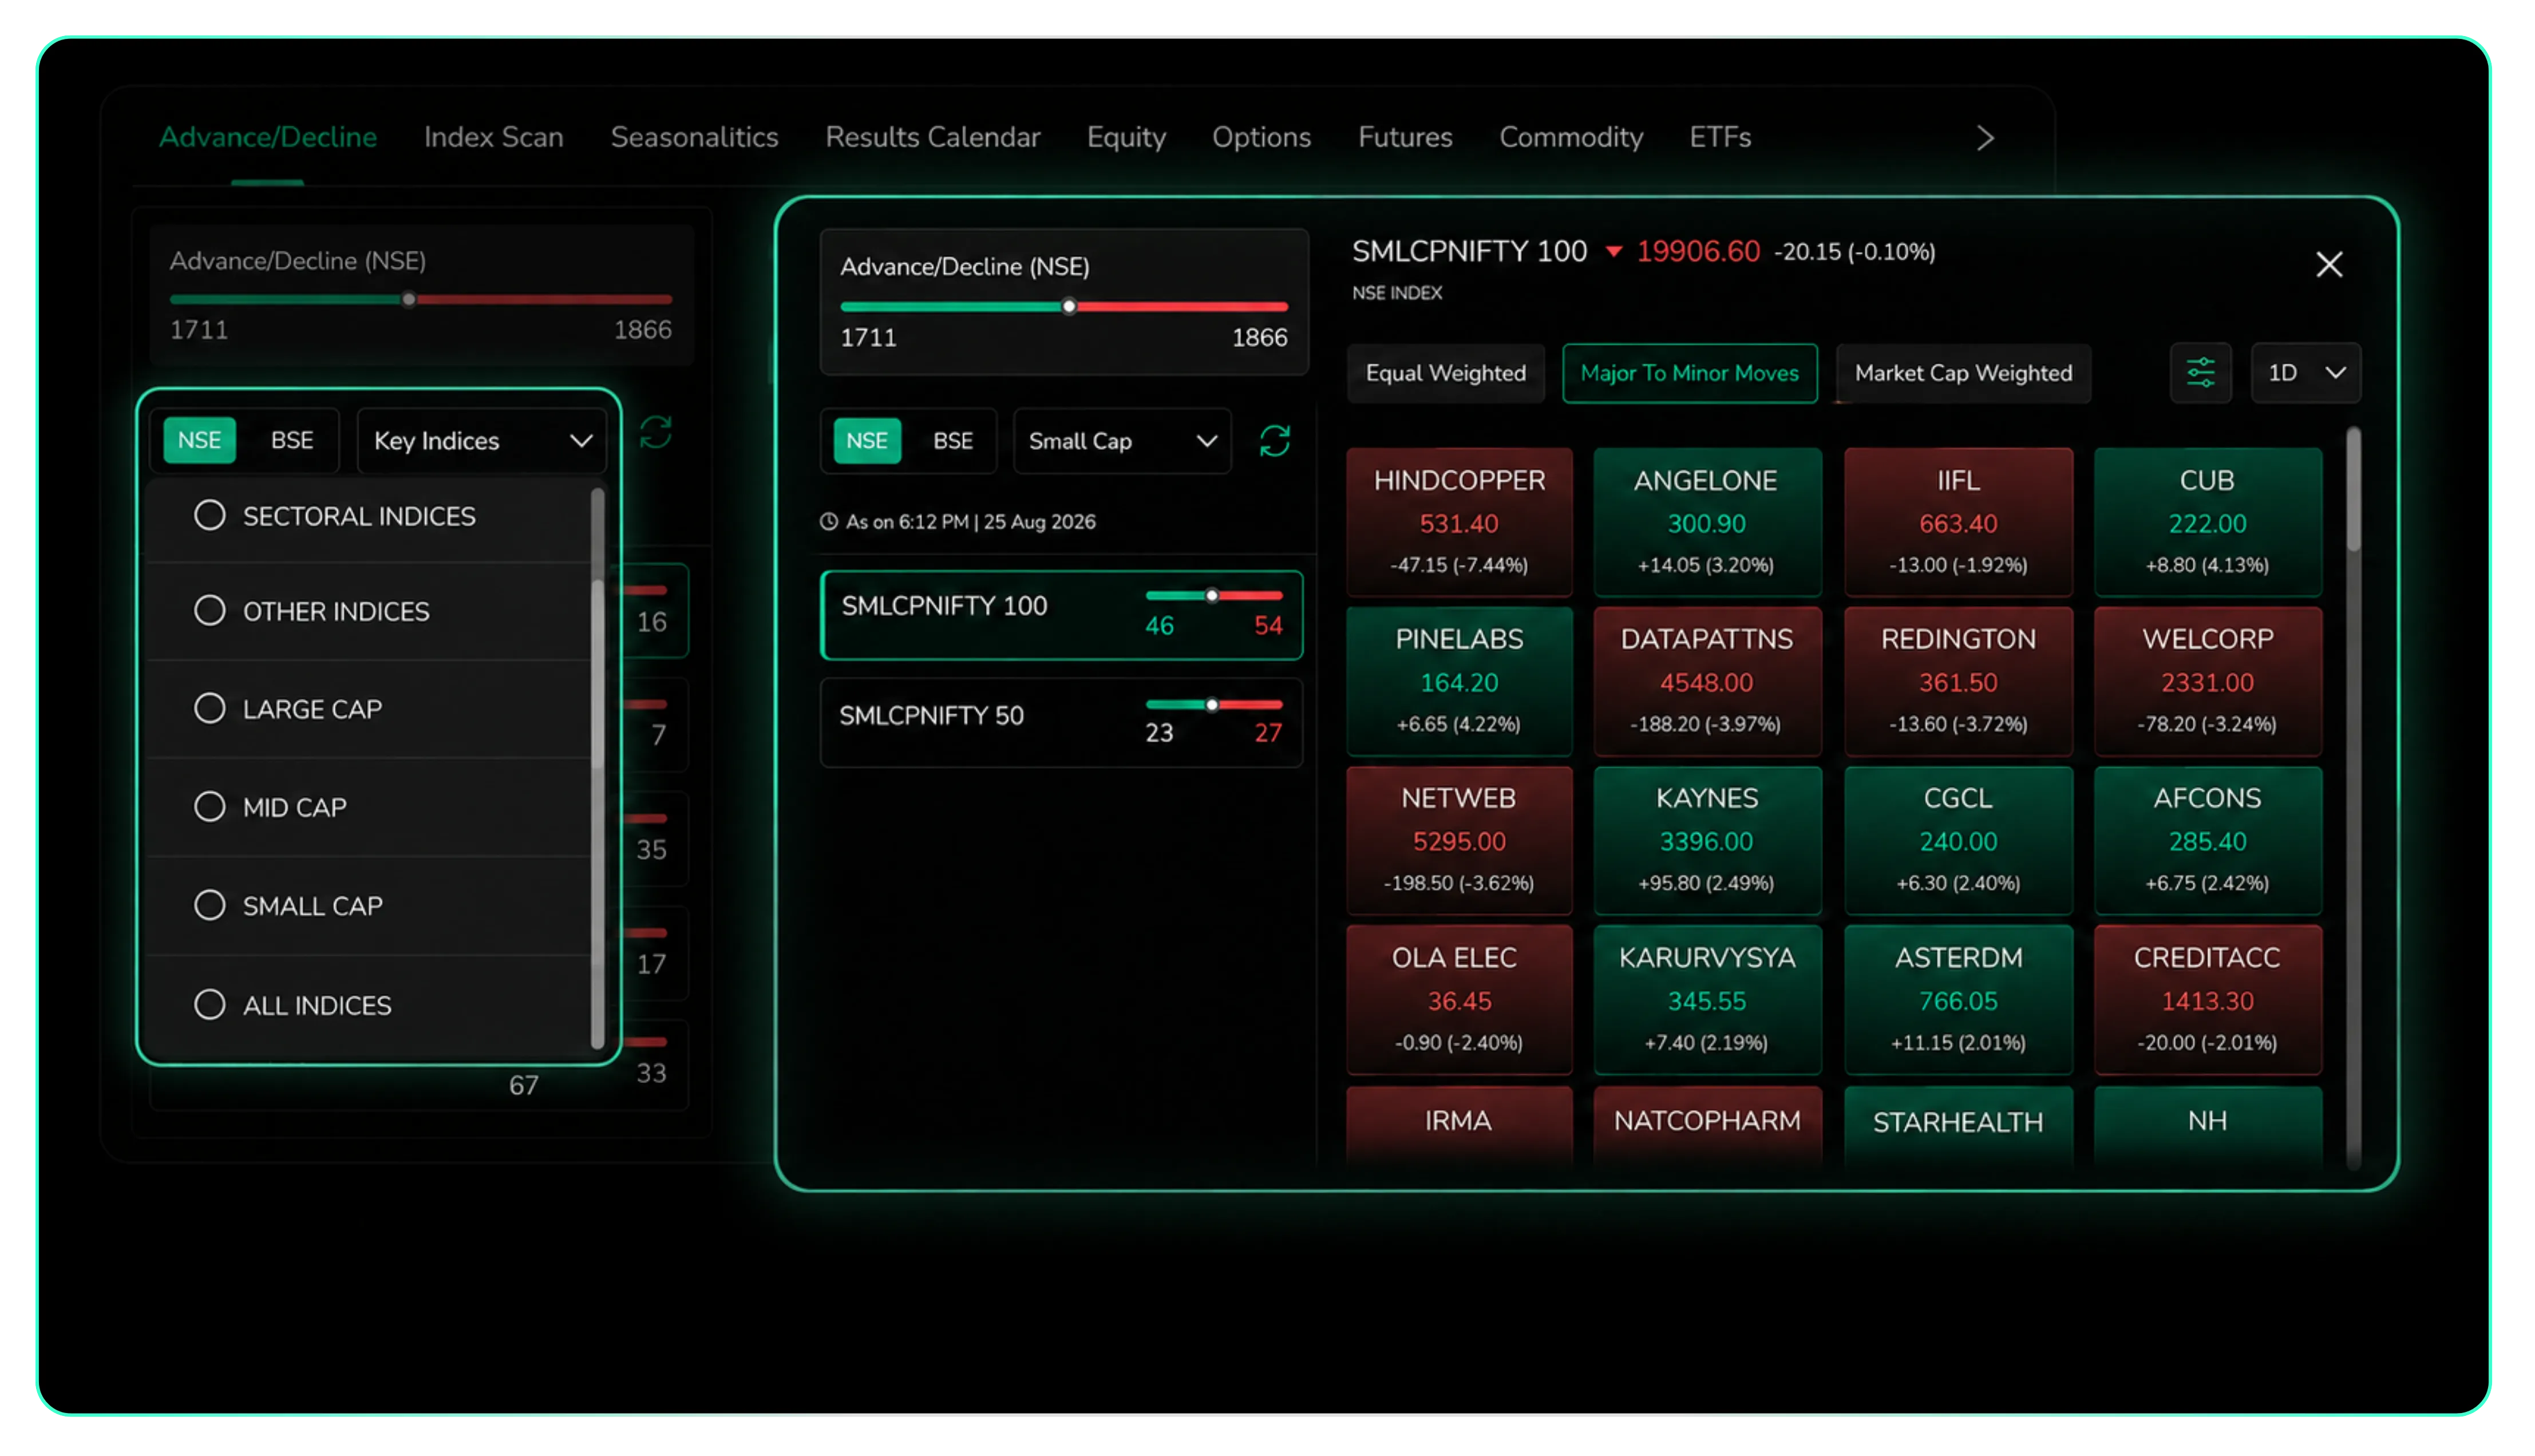2535x1456 pixels.
Task: Open the WELCORP stock tile
Action: click(2207, 681)
